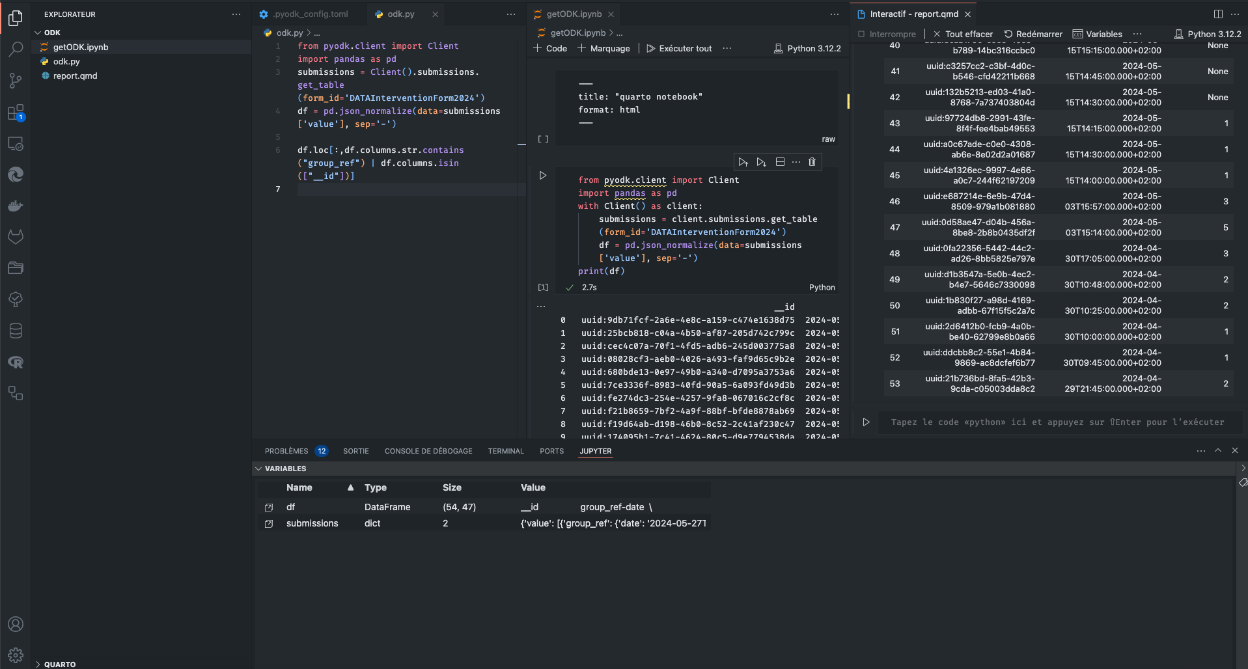Open the Search view in activity bar
This screenshot has height=669, width=1248.
coord(16,49)
